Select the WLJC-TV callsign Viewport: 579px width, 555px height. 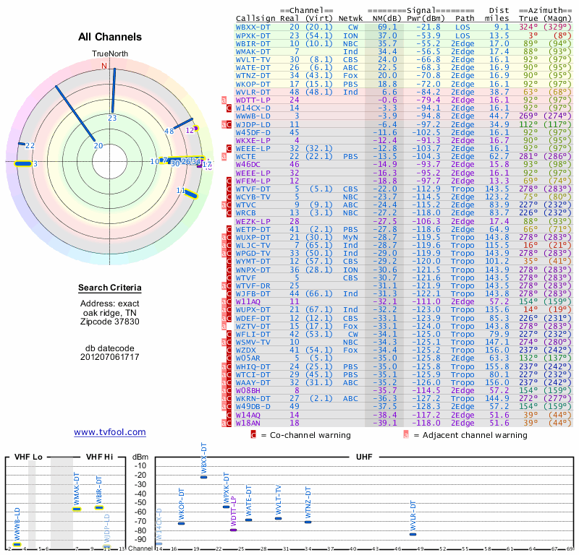[x=253, y=245]
